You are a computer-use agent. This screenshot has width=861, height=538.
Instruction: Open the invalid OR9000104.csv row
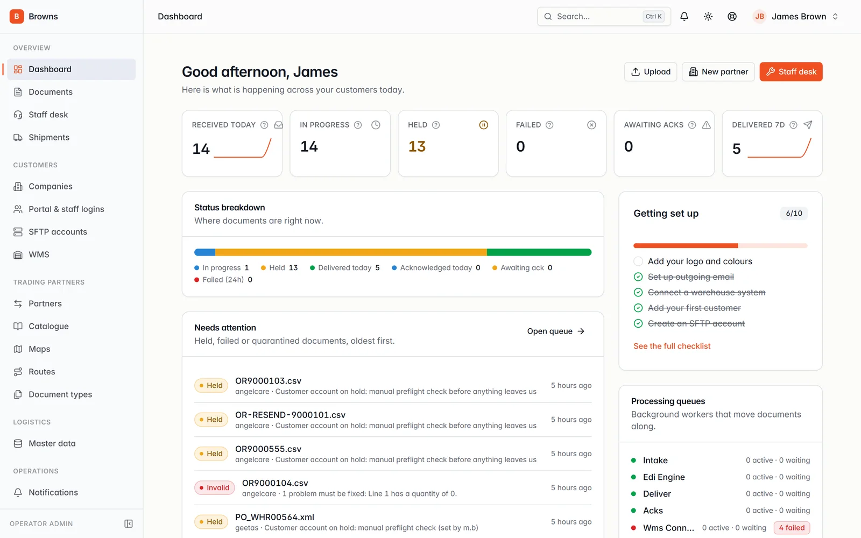click(x=393, y=488)
